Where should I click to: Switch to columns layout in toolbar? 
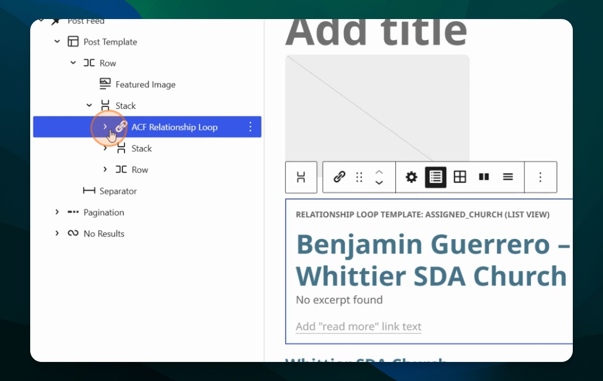[x=484, y=177]
